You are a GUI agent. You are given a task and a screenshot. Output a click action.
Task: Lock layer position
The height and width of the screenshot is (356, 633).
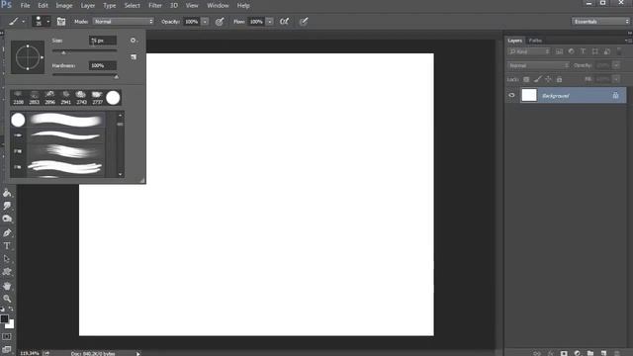point(548,79)
